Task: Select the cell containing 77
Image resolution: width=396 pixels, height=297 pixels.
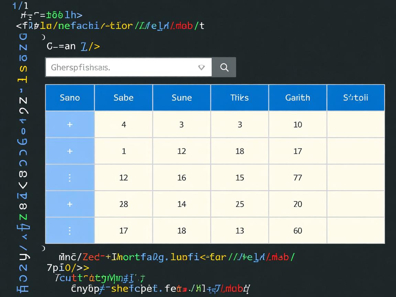Action: (x=298, y=177)
